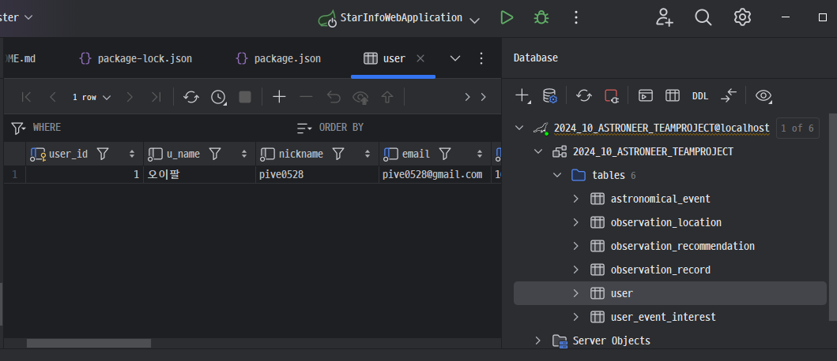The width and height of the screenshot is (837, 361).
Task: Expand observation_recommendation table
Action: 576,246
